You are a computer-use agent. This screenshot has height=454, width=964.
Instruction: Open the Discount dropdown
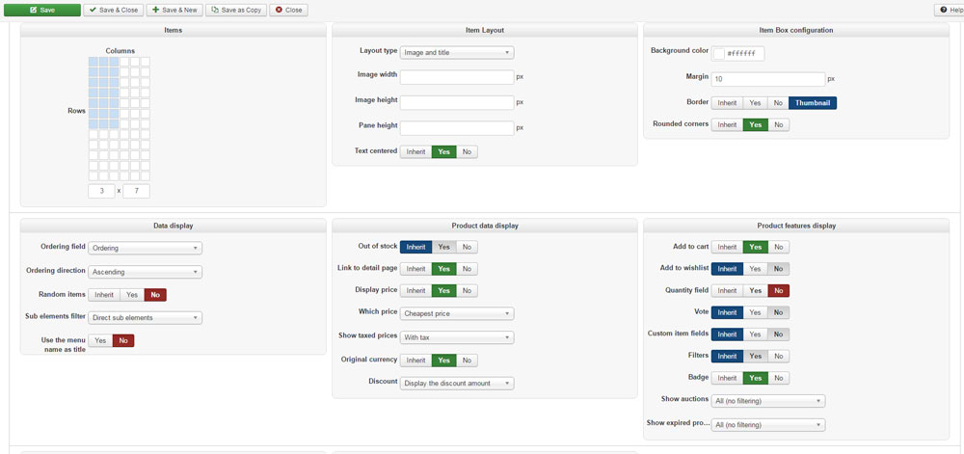(457, 384)
